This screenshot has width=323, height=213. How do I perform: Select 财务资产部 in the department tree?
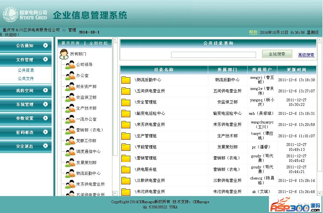(86, 86)
